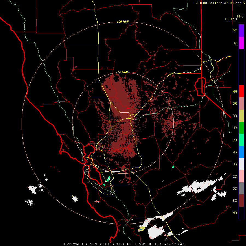The width and height of the screenshot is (246, 246).
Task: Click the blue WS legend swatch
Action: pyautogui.click(x=241, y=152)
